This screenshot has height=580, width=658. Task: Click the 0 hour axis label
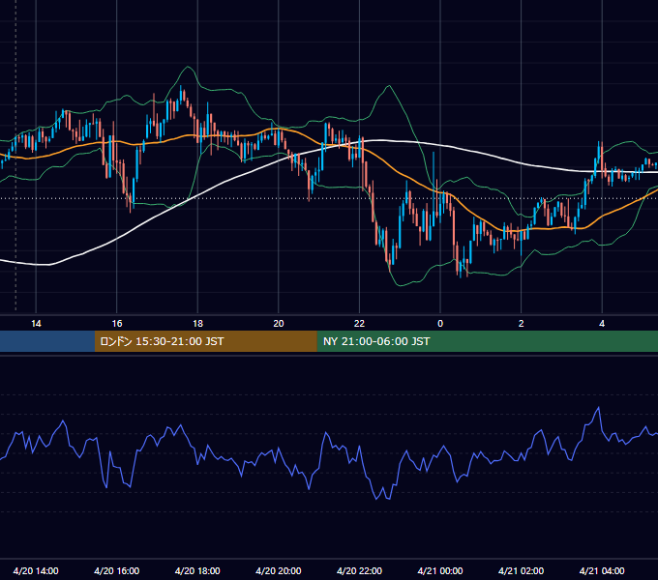tap(440, 324)
